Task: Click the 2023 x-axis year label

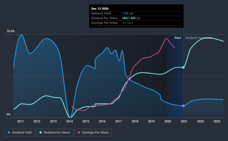Action: [217, 121]
